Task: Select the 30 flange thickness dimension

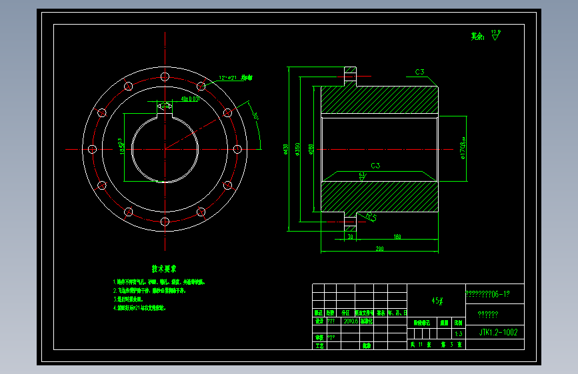Action: (350, 237)
